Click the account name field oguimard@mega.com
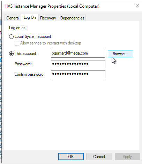The image size is (142, 164). pyautogui.click(x=78, y=54)
